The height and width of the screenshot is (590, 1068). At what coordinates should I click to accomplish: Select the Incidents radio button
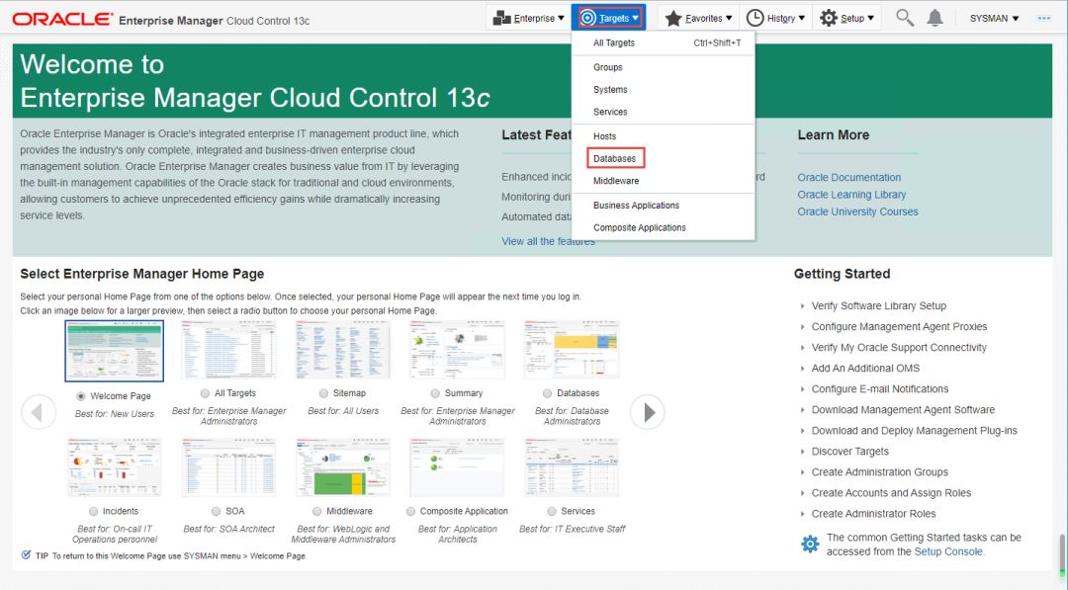[x=93, y=511]
